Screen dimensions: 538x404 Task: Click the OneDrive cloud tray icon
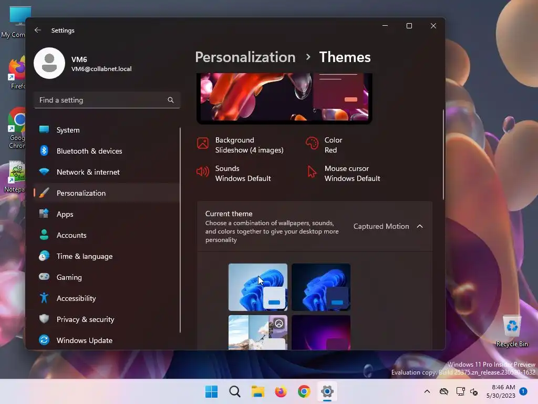point(444,391)
